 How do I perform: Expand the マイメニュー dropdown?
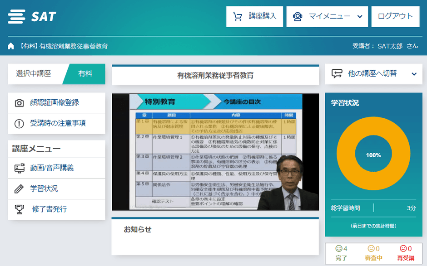pos(360,17)
